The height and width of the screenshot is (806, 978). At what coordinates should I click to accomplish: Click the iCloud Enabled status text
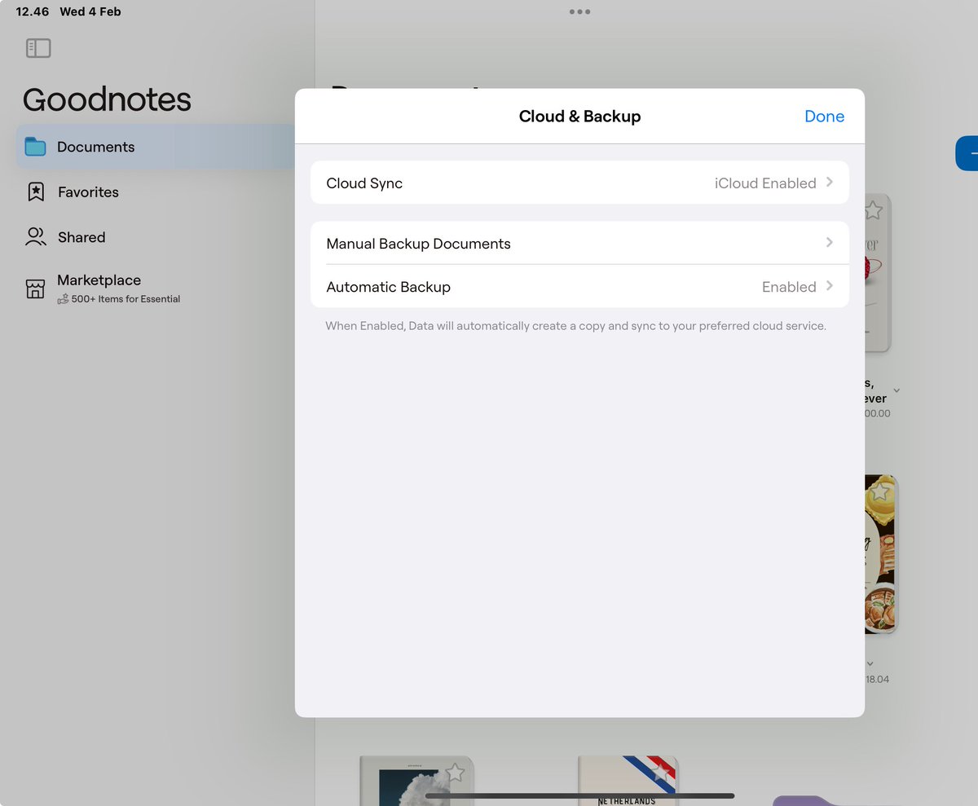(765, 183)
